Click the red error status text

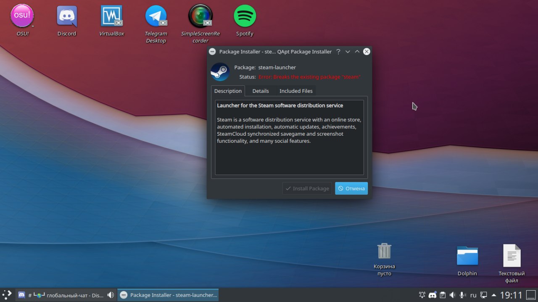pyautogui.click(x=309, y=77)
